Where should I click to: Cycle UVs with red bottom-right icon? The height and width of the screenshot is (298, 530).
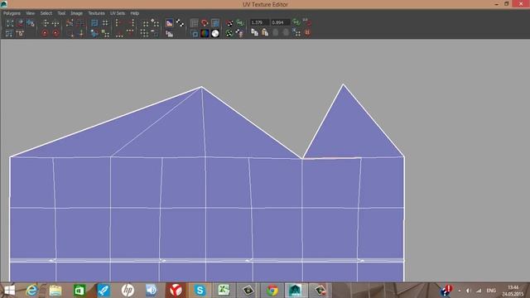coord(307,32)
